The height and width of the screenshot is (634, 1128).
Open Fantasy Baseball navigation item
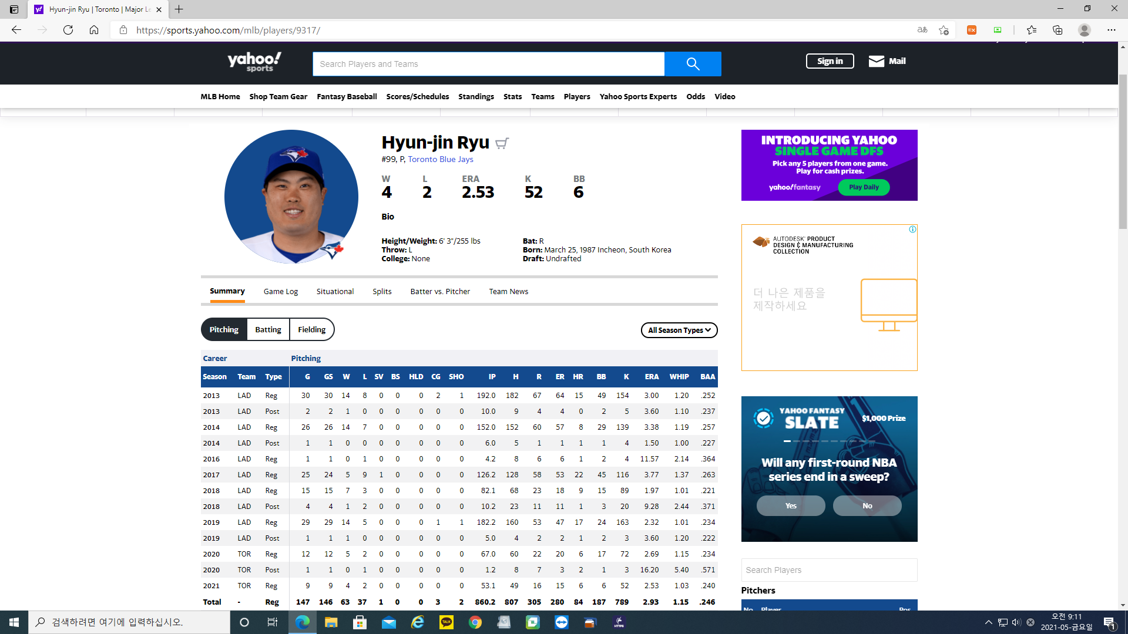(347, 96)
